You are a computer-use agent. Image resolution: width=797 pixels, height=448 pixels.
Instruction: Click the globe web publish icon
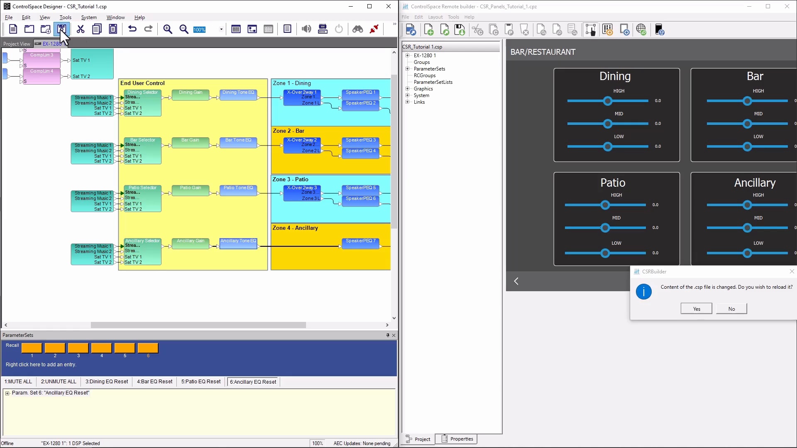(641, 30)
